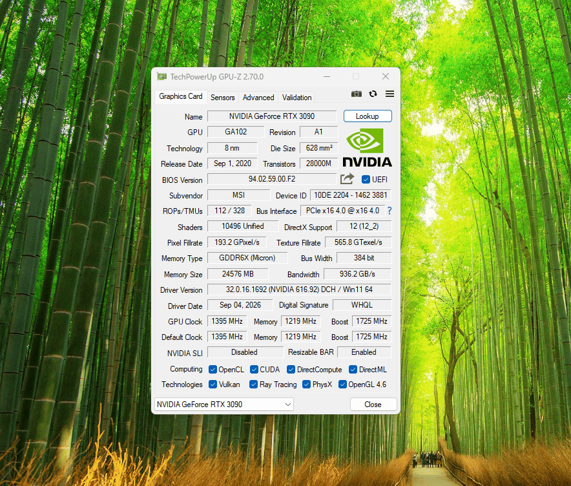Image resolution: width=571 pixels, height=486 pixels.
Task: Click the Driver Date value Sep 04, 2026
Action: [x=240, y=305]
